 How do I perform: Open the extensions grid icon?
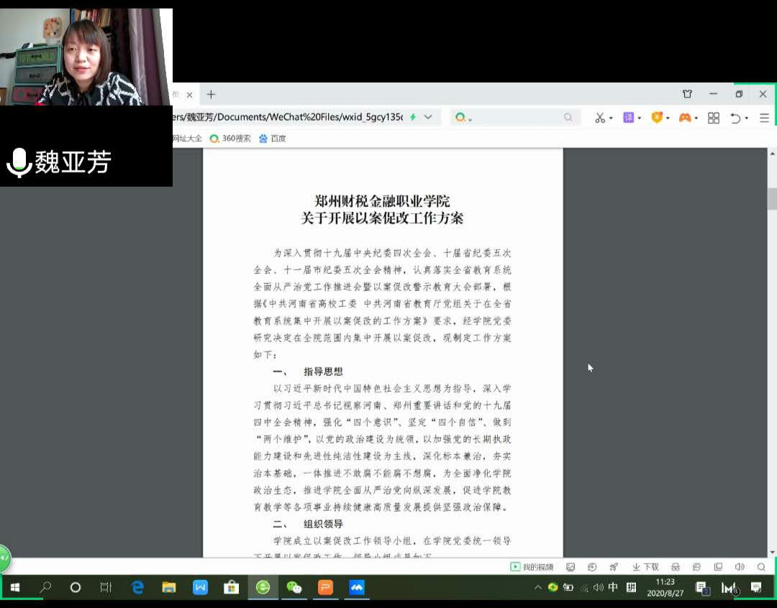[x=714, y=118]
